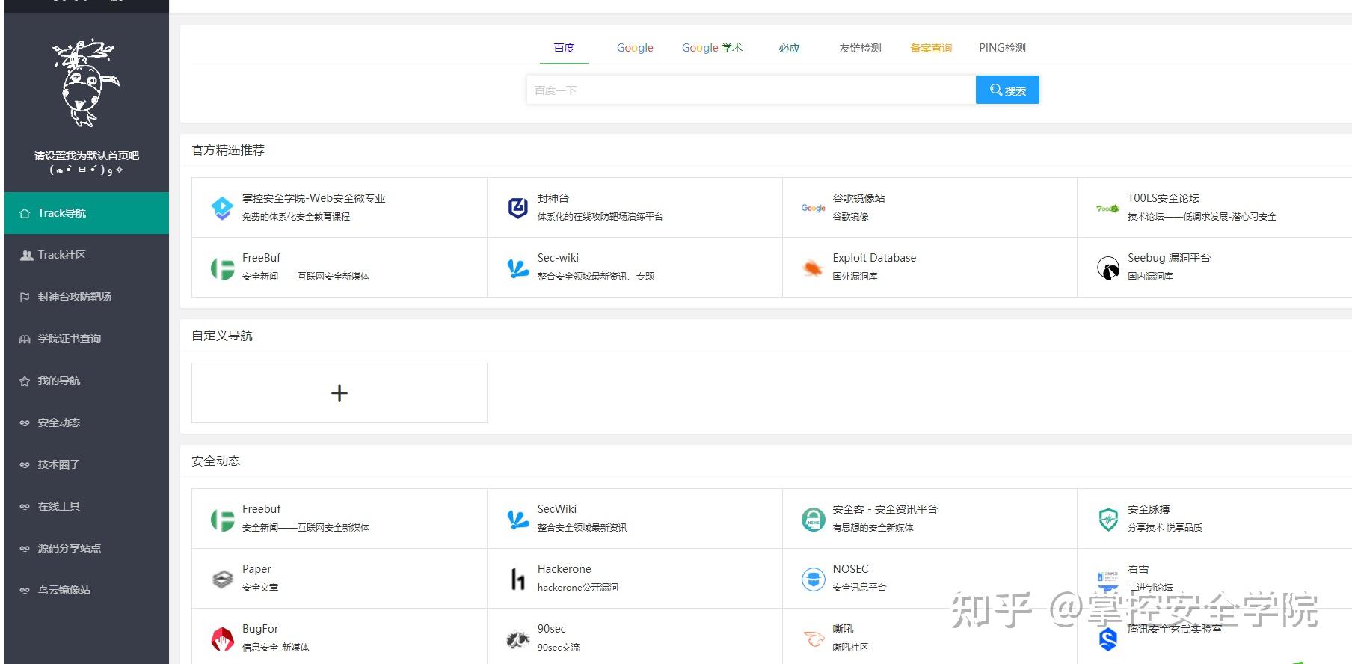Select the 必应 search tab
The height and width of the screenshot is (664, 1352).
pos(789,48)
